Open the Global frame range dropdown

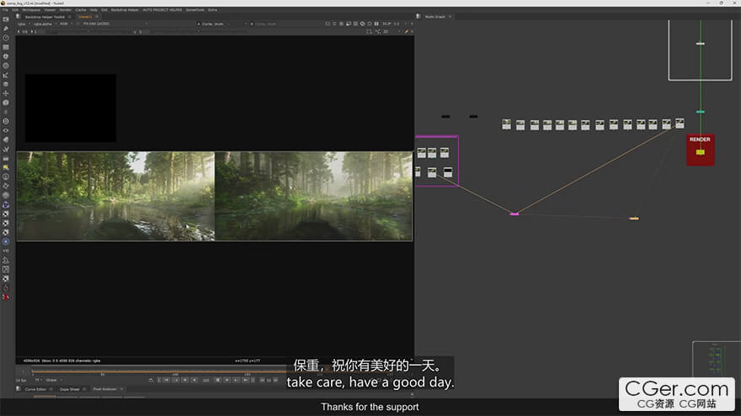[x=54, y=380]
